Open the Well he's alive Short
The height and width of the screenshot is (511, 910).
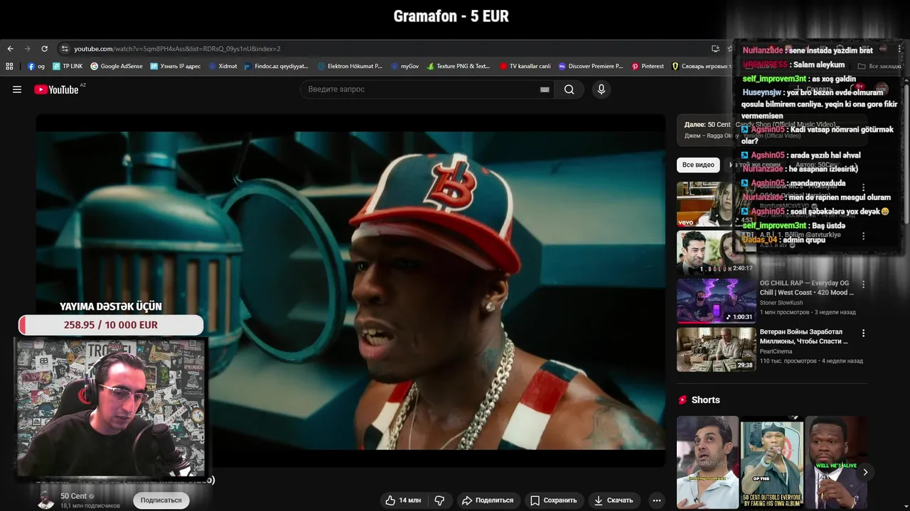click(x=836, y=462)
